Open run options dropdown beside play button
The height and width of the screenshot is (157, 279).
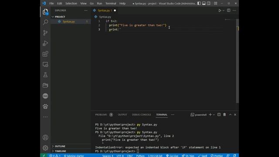224,10
